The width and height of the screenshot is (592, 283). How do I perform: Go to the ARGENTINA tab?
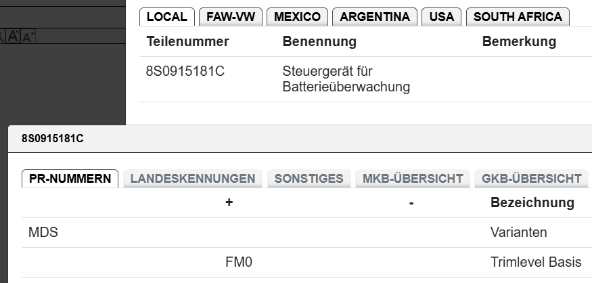(375, 17)
